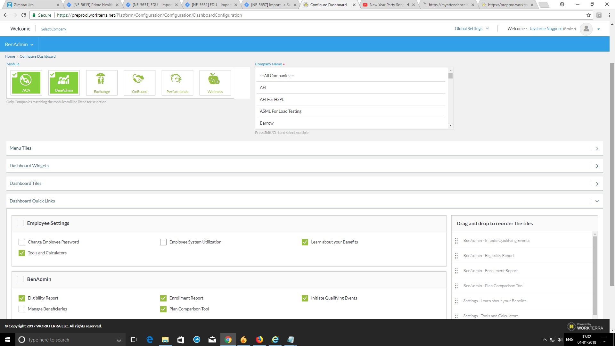The width and height of the screenshot is (615, 346).
Task: Bookmark this page with star icon
Action: pos(589,15)
